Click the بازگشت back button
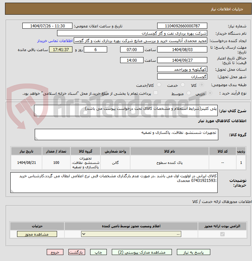The width and height of the screenshot is (252, 261). [77, 252]
